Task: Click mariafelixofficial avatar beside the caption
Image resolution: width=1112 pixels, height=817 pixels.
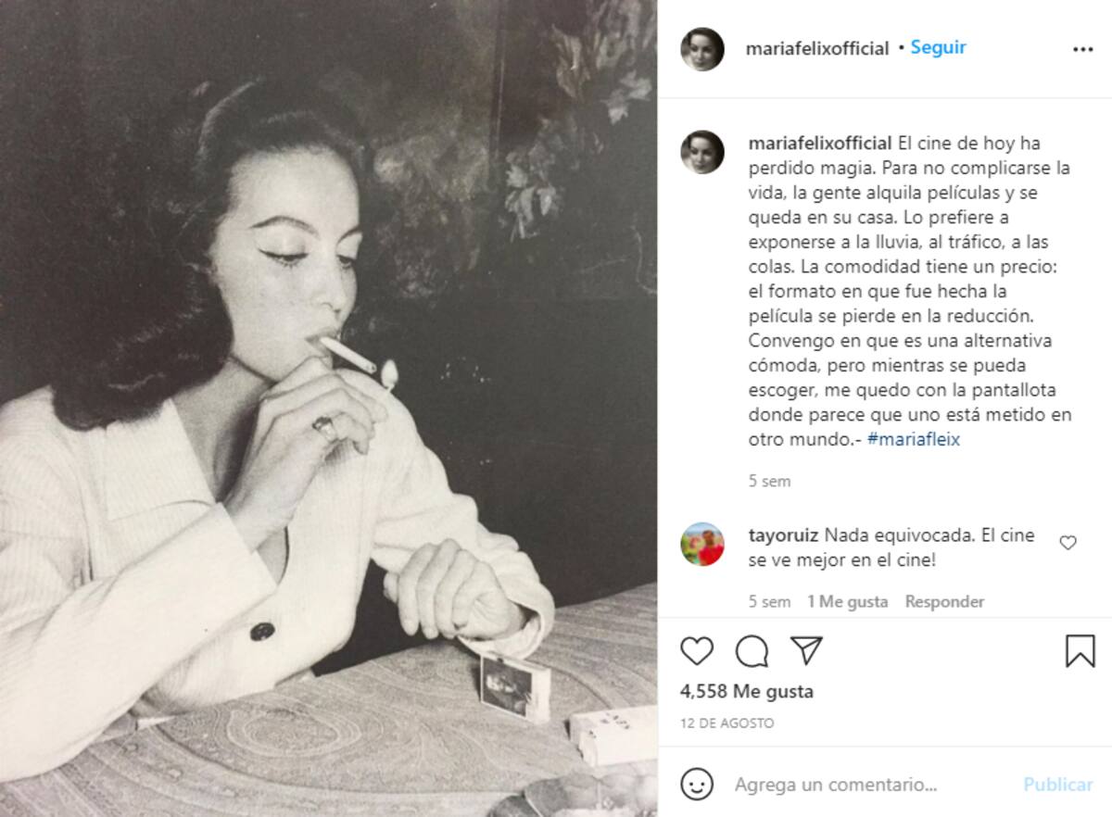Action: coord(702,152)
